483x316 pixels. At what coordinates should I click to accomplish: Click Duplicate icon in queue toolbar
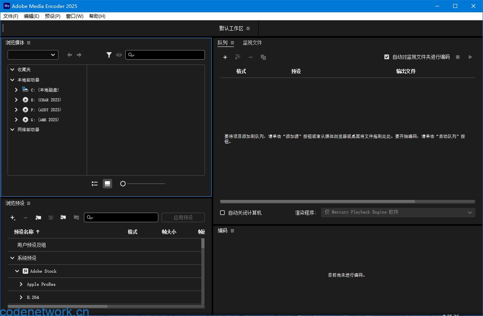[263, 57]
